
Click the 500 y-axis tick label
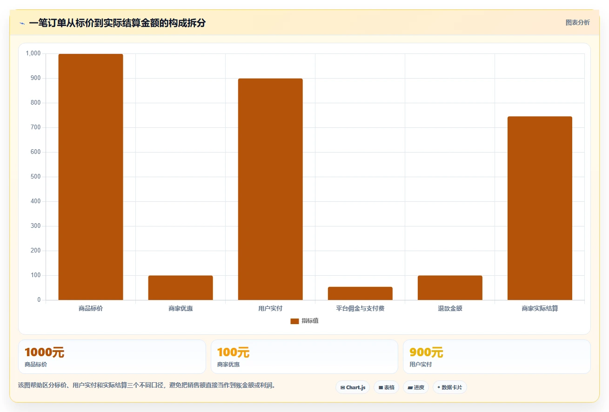(x=36, y=177)
